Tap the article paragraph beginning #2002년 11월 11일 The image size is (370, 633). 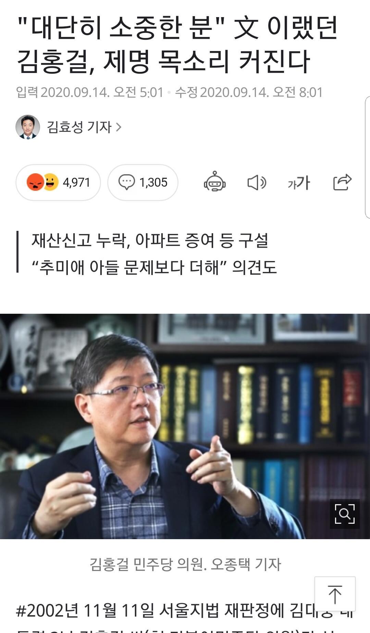[x=185, y=617]
